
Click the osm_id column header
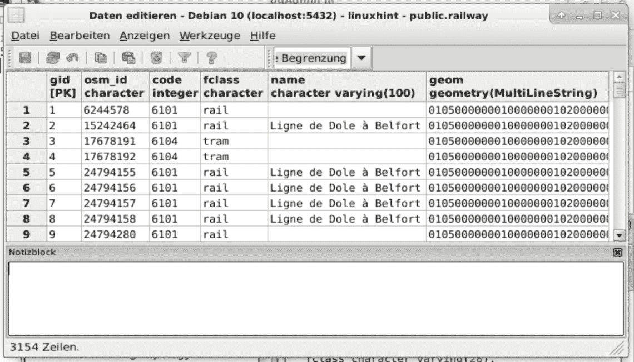click(115, 87)
